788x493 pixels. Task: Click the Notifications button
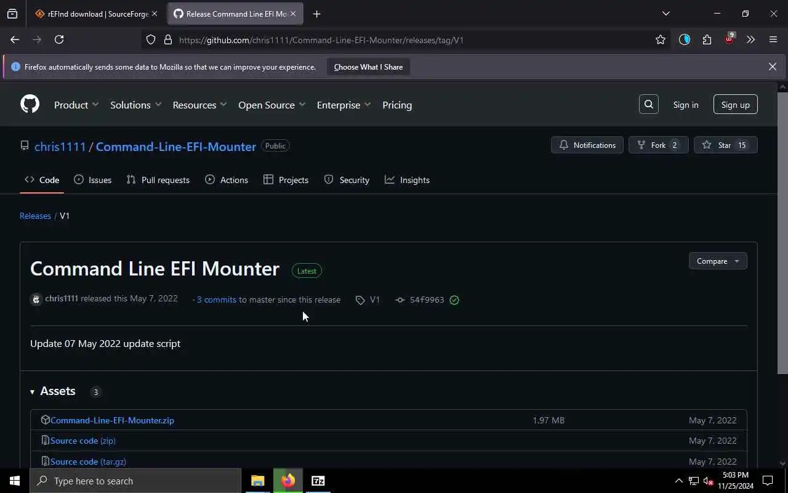pyautogui.click(x=587, y=145)
